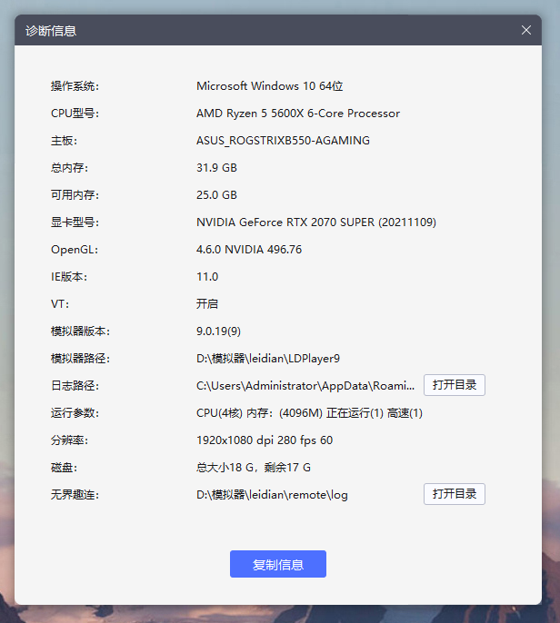Click the disk size 总大小18 G text
The height and width of the screenshot is (623, 560).
254,468
